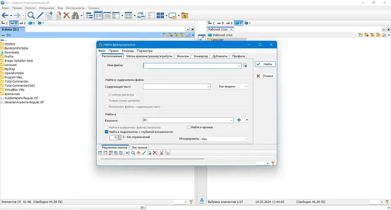Open the 'Игнорировать' dropdown showing Нет
This screenshot has width=391, height=210.
(x=225, y=139)
